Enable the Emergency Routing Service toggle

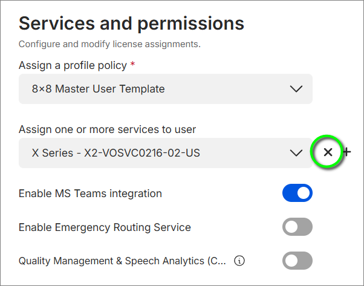(x=297, y=227)
